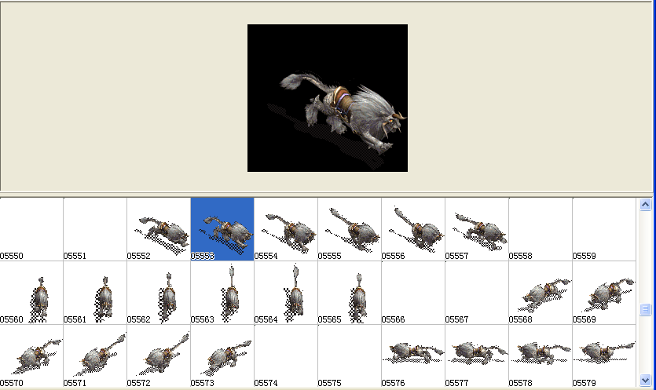Image resolution: width=656 pixels, height=390 pixels.
Task: Select sprite frame 05569
Action: coord(604,293)
